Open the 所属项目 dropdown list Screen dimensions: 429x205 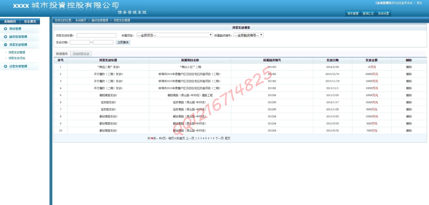click(175, 35)
